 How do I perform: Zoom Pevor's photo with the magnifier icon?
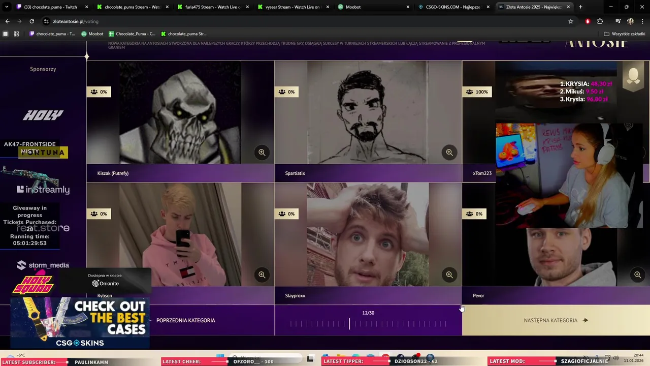pyautogui.click(x=637, y=274)
